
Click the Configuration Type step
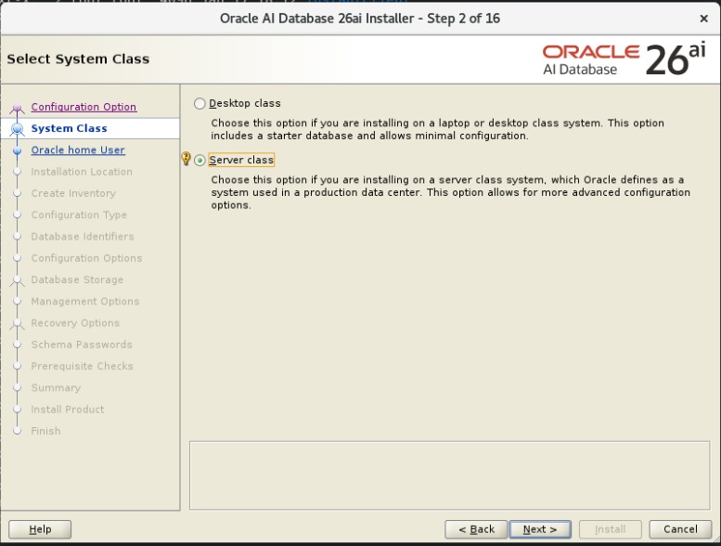pyautogui.click(x=79, y=214)
